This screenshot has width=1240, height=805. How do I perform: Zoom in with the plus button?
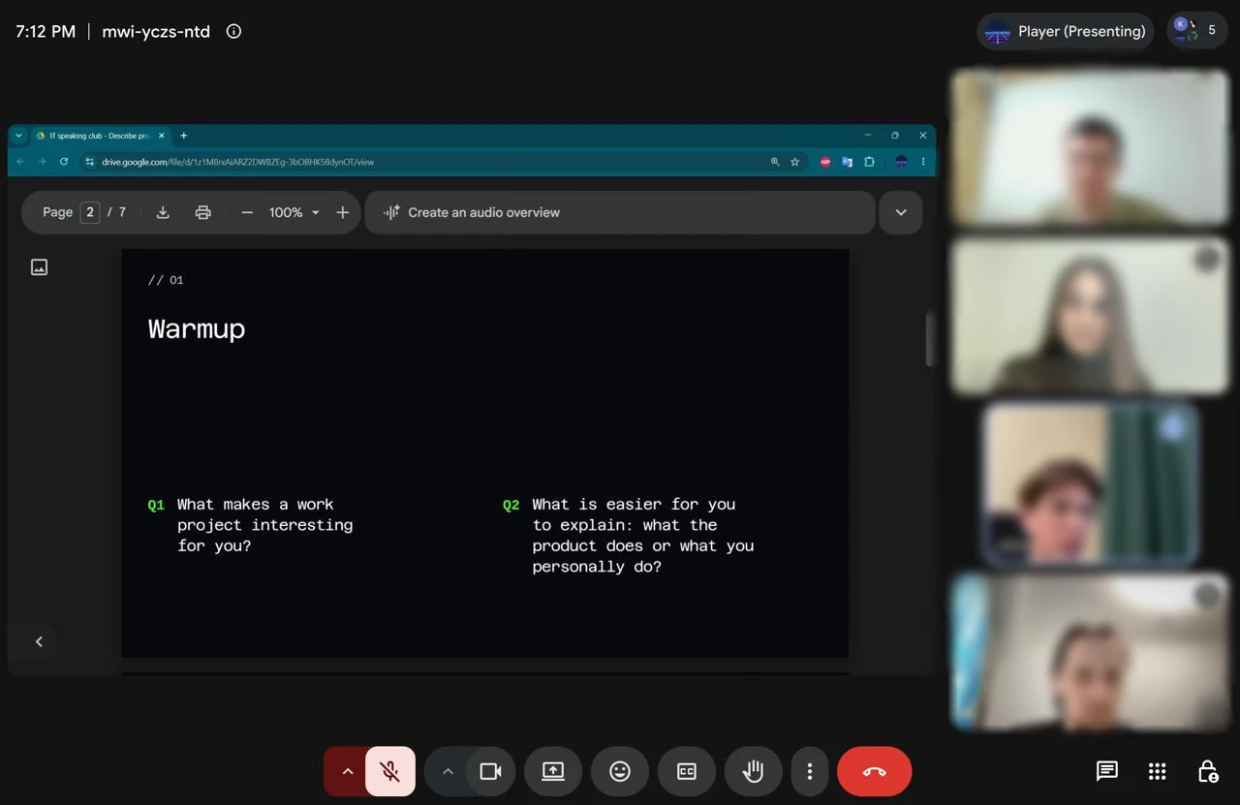343,212
